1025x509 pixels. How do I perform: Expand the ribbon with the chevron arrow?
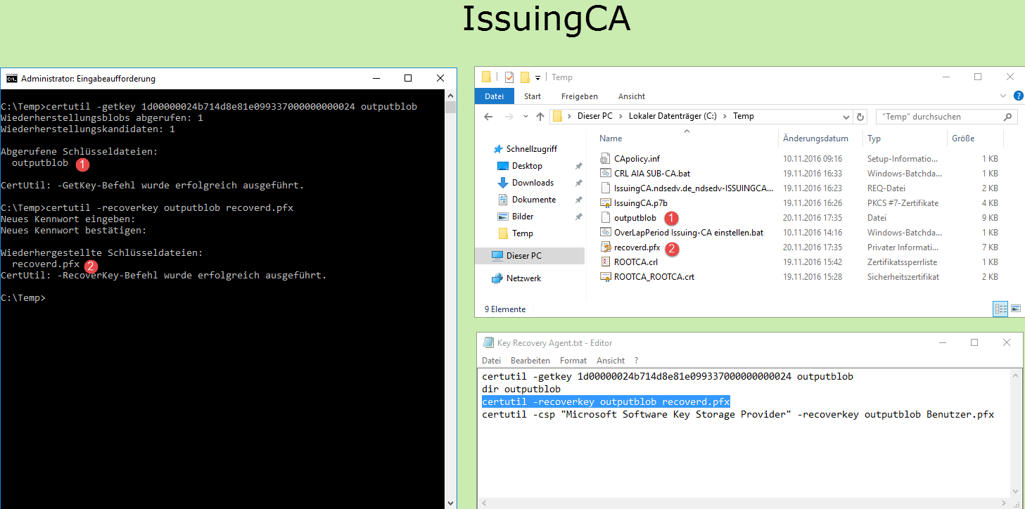1004,96
